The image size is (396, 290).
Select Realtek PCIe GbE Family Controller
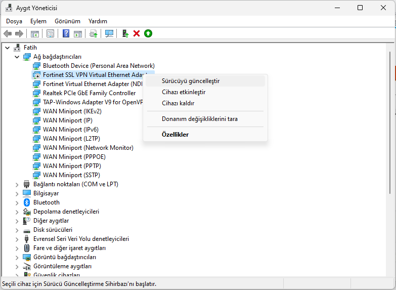pyautogui.click(x=89, y=93)
